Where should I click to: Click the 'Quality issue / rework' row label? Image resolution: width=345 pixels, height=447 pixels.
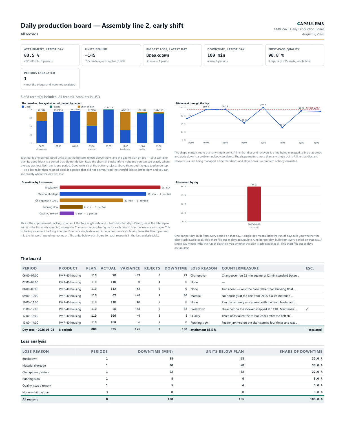click(37, 386)
